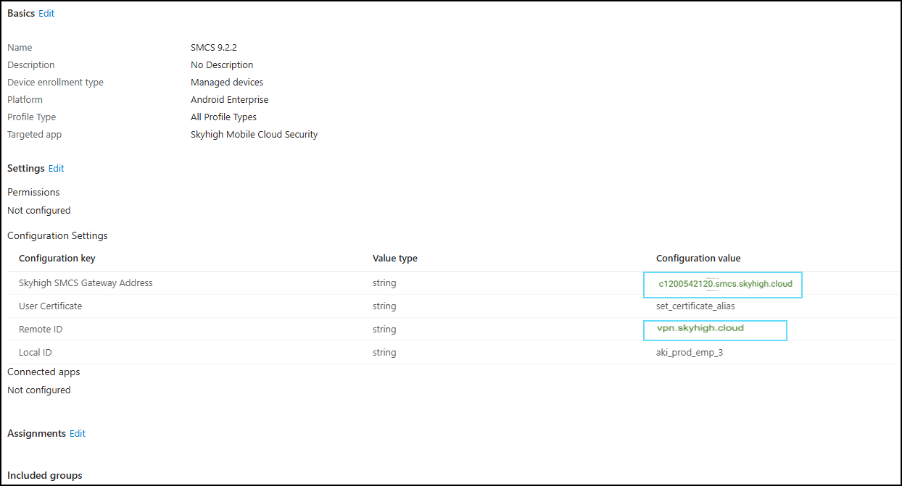902x486 pixels.
Task: Click the Configuration Settings label
Action: point(57,235)
